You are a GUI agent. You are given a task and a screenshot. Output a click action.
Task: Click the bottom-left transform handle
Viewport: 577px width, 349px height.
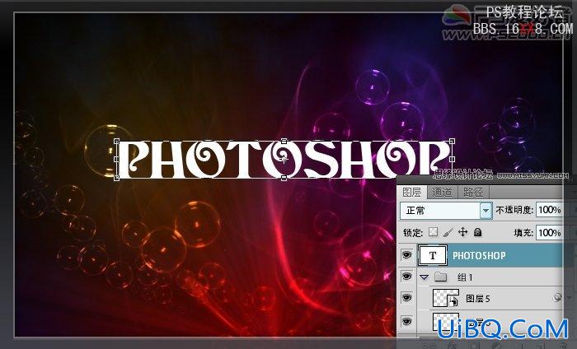coord(117,178)
